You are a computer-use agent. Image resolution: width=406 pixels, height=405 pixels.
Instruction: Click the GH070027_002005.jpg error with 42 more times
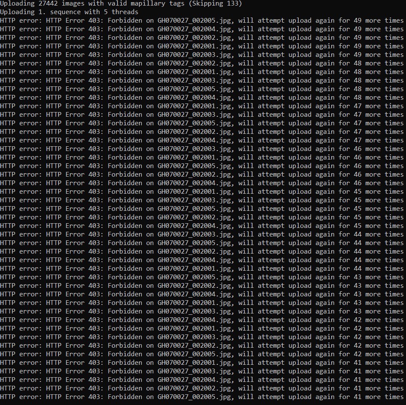pos(202,354)
